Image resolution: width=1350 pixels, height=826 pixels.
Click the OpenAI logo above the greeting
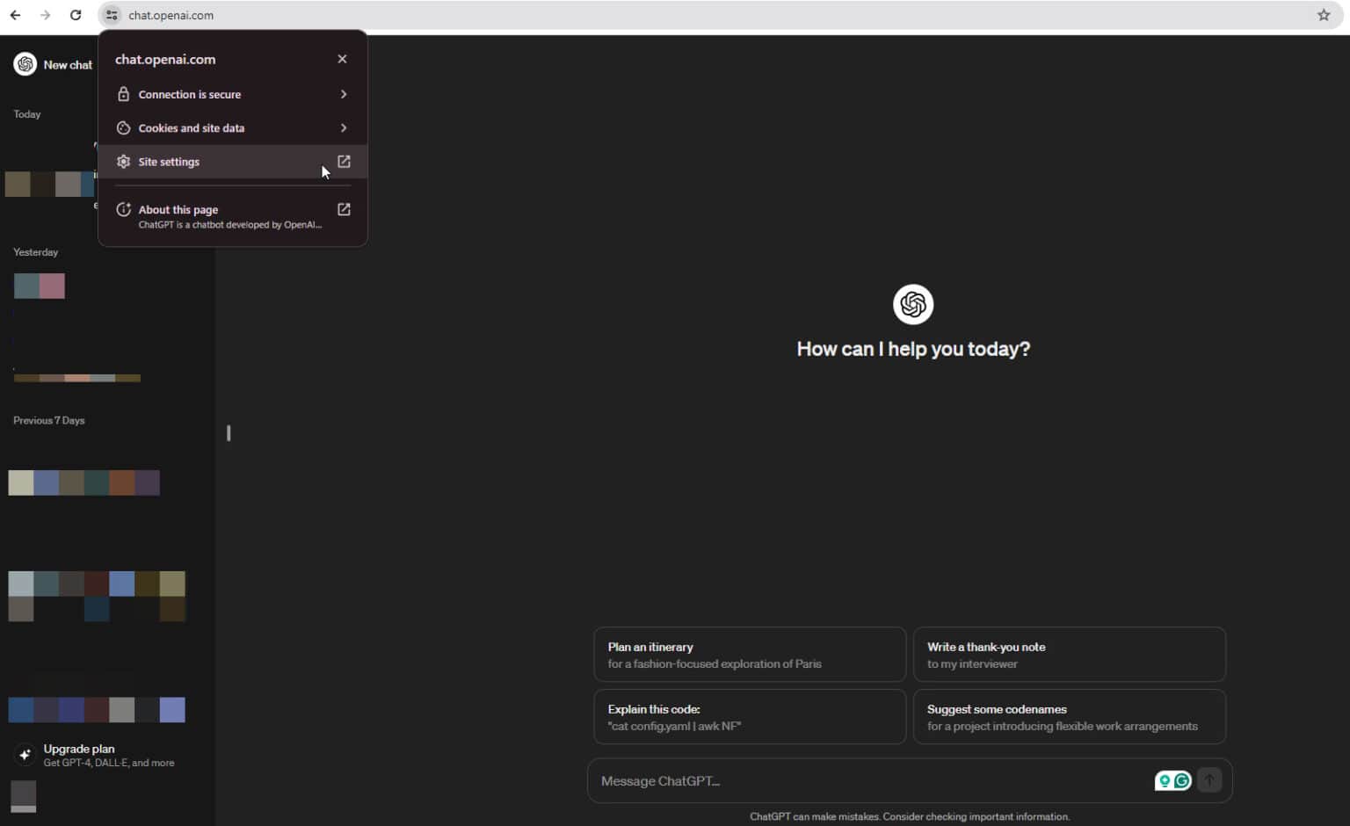click(x=912, y=304)
